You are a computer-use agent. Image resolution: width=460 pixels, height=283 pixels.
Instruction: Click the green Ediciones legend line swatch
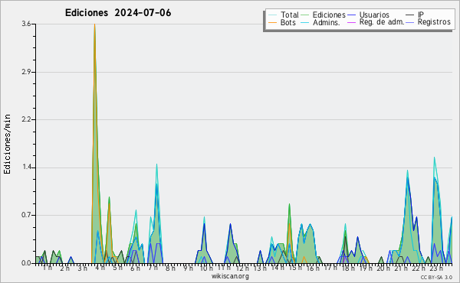point(305,15)
